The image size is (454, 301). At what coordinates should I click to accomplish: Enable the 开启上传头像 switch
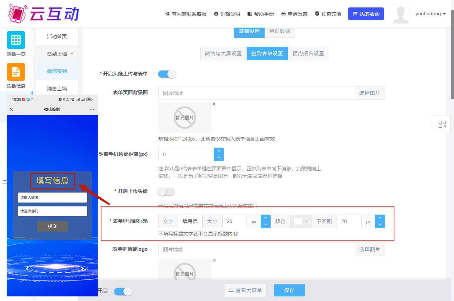tap(166, 192)
